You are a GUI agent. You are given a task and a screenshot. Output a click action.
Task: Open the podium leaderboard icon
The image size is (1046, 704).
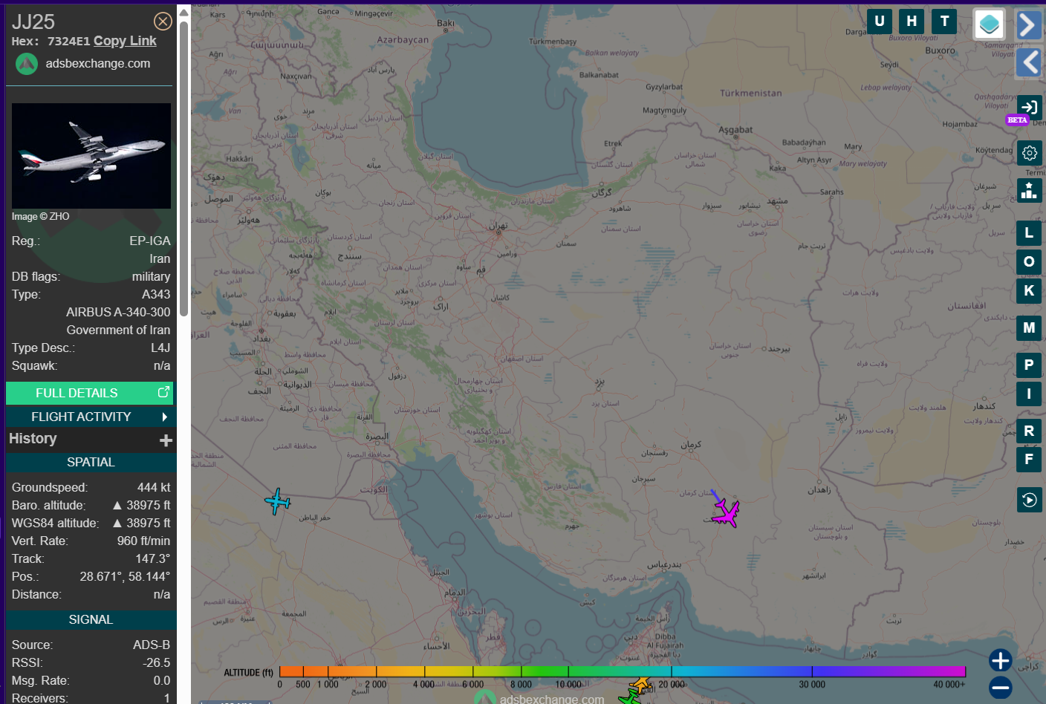tap(1029, 190)
